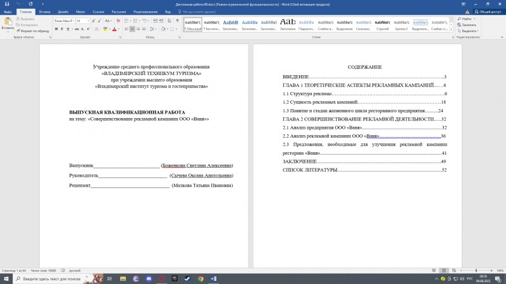Viewport: 506px width, 284px height.
Task: Open the highlight color dropdown arrow
Action: coord(109,29)
